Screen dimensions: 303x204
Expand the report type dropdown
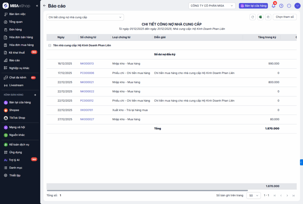click(85, 17)
